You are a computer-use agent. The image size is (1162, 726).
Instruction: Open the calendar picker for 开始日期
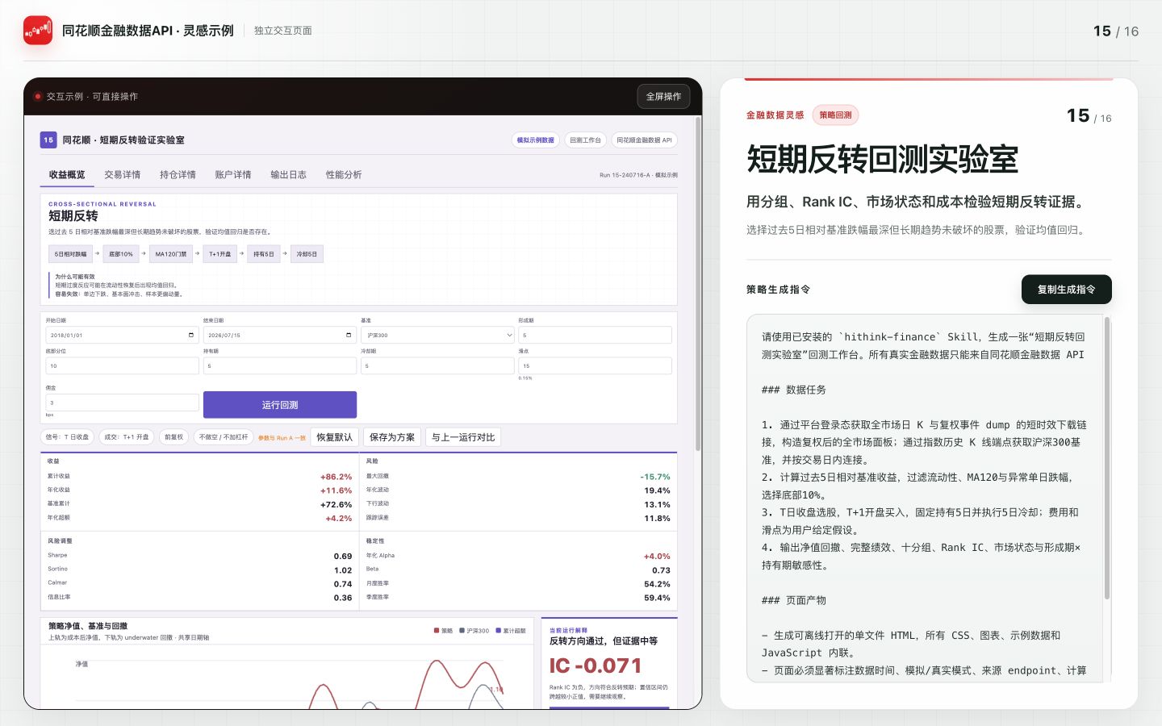point(191,335)
